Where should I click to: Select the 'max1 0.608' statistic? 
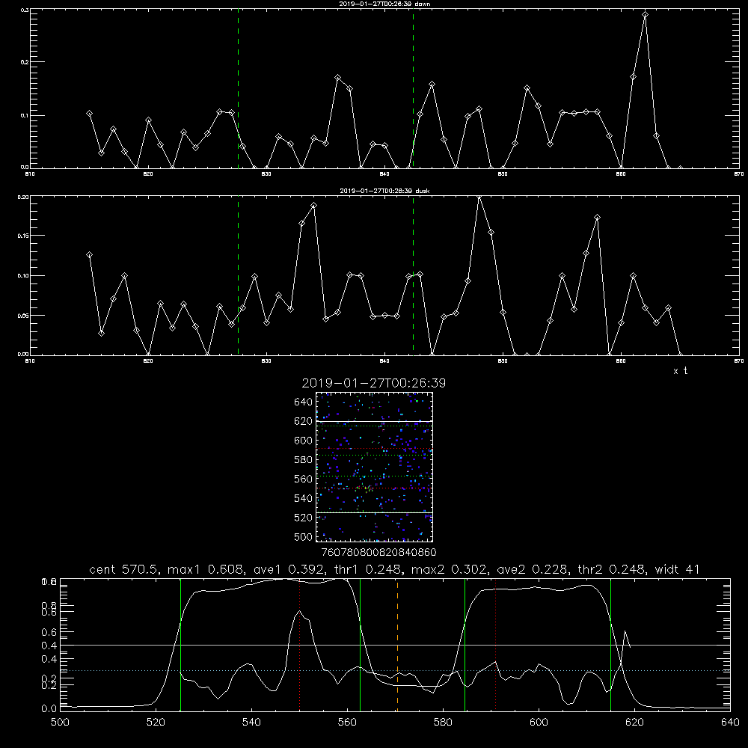[x=206, y=569]
